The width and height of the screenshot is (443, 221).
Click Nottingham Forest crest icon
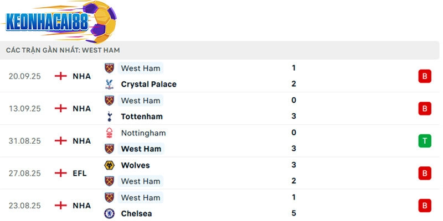tap(109, 133)
